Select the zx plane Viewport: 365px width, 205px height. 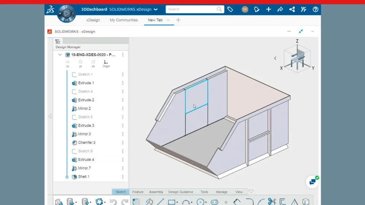pyautogui.click(x=93, y=63)
